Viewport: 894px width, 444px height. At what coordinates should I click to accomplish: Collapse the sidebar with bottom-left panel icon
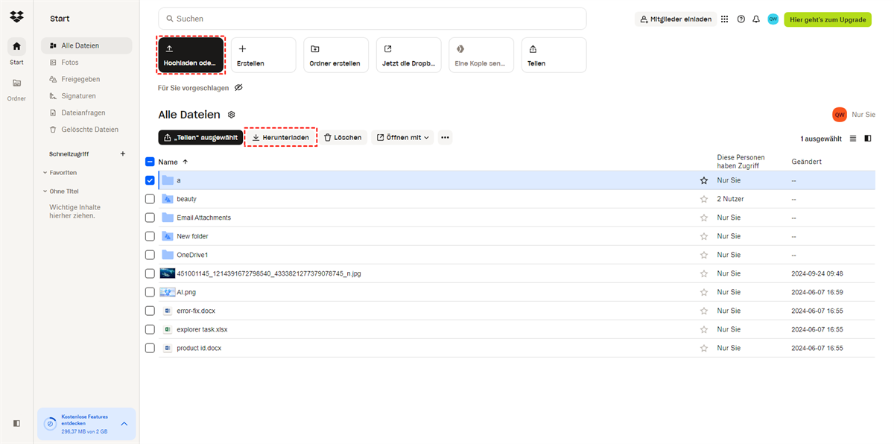point(16,423)
